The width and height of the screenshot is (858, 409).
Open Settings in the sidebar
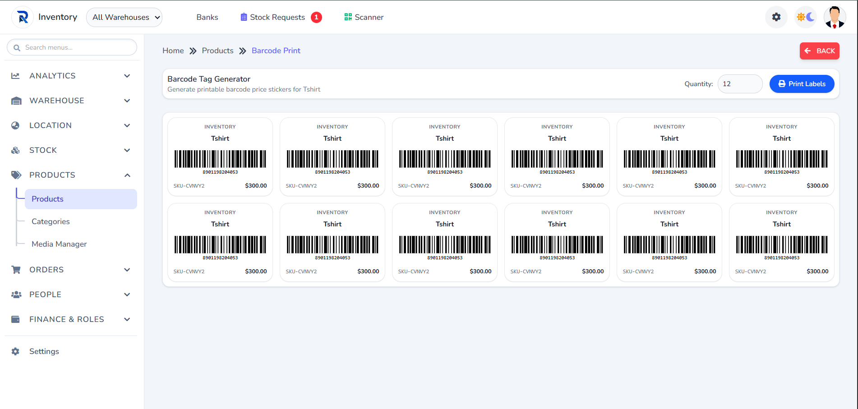pyautogui.click(x=44, y=351)
